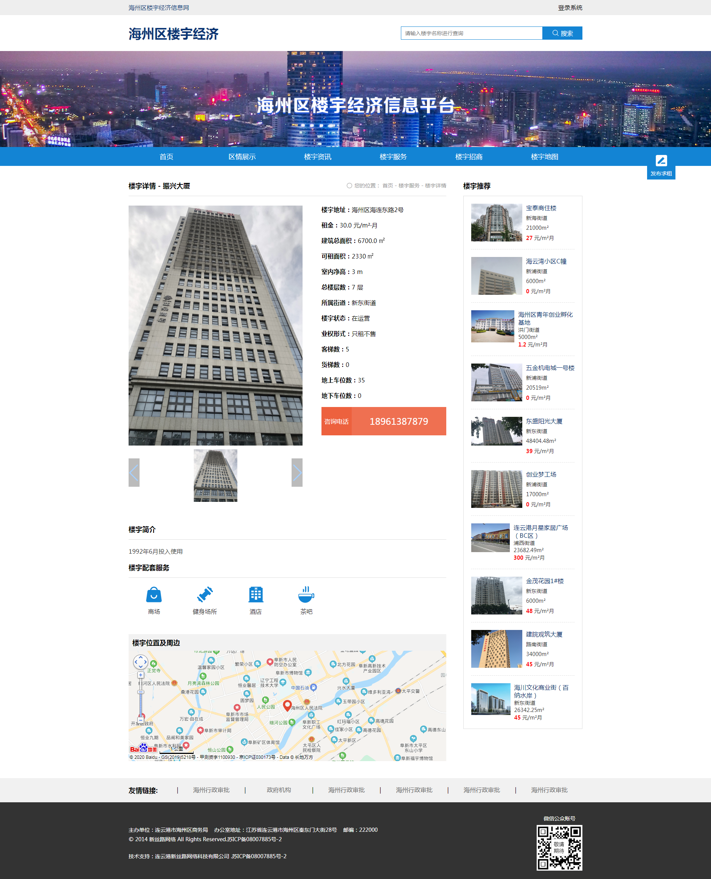Viewport: 711px width, 879px height.
Task: Click the shopping mall bag icon
Action: point(154,594)
